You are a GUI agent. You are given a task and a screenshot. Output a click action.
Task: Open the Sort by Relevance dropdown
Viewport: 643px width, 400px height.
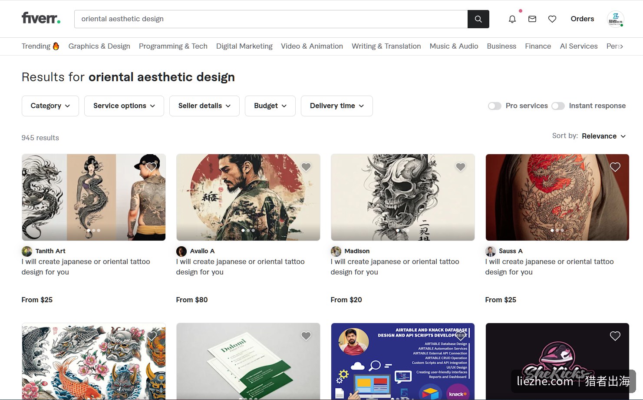pos(603,136)
